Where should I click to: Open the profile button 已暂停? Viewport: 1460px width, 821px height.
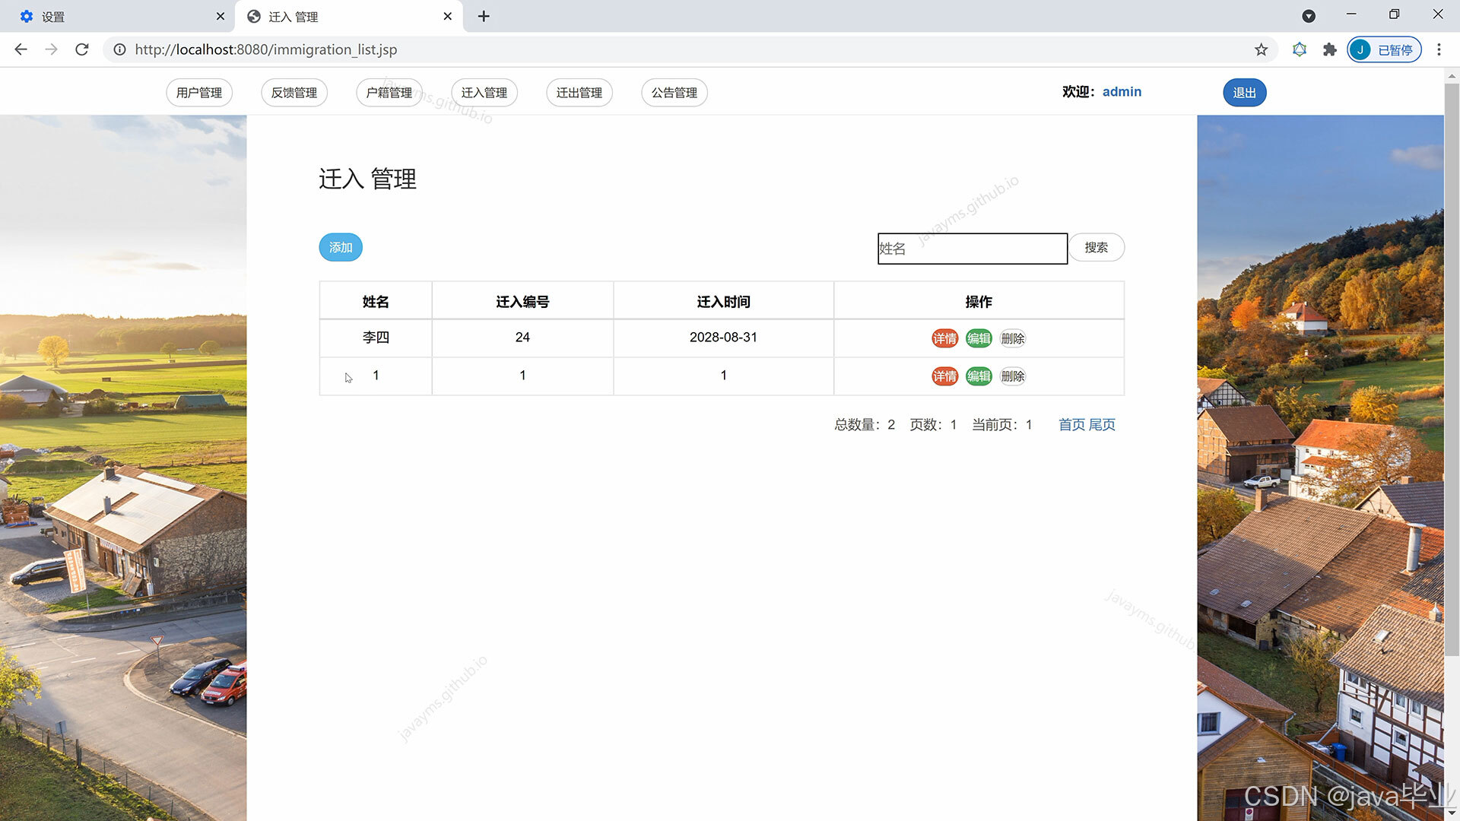pyautogui.click(x=1384, y=49)
